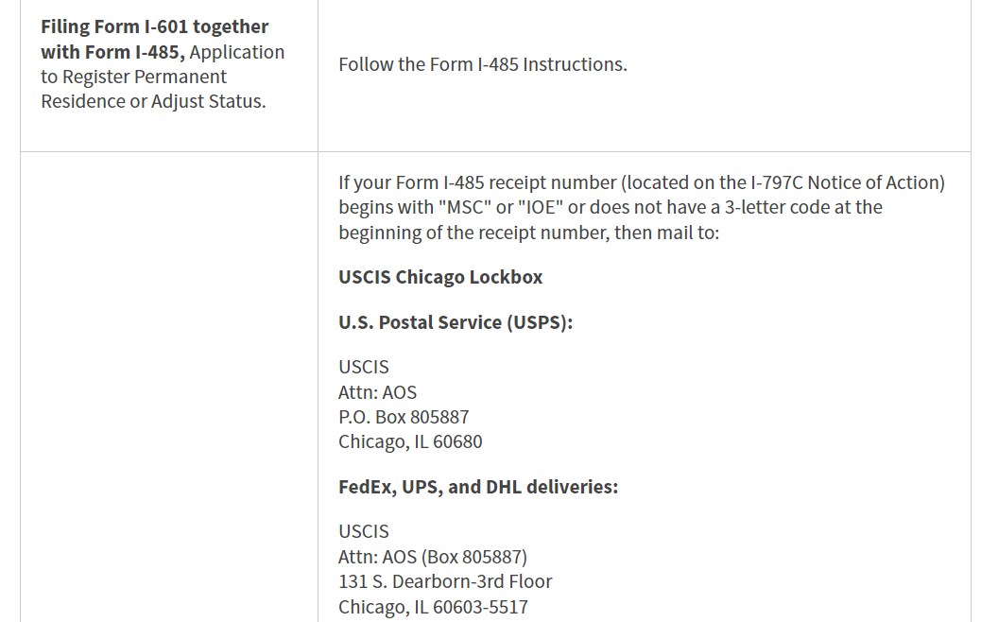Click the 'USCIS' line under FedEx heading

click(364, 531)
